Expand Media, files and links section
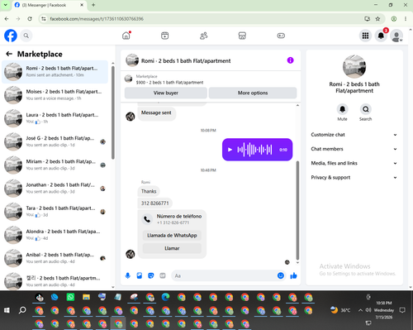Viewport: 413px width, 330px height. click(354, 163)
